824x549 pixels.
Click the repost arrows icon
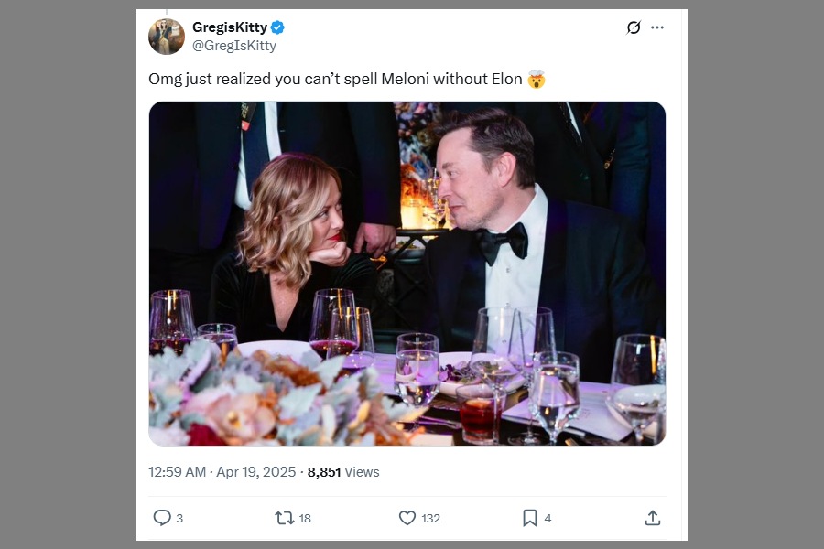(284, 518)
